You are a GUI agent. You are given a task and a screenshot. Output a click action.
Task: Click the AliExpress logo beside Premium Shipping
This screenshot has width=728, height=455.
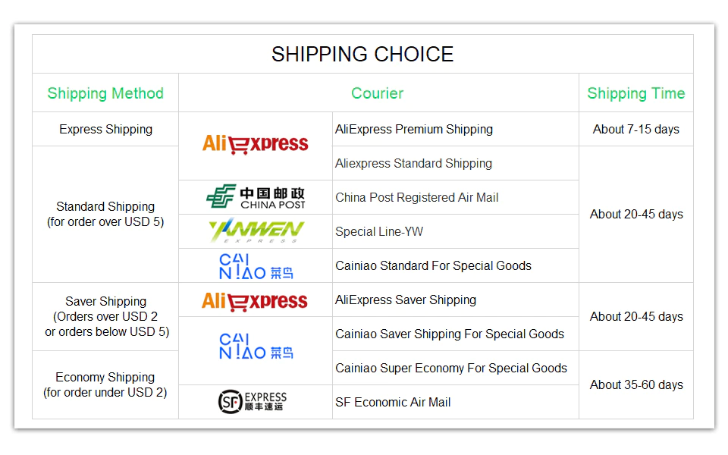(x=255, y=144)
